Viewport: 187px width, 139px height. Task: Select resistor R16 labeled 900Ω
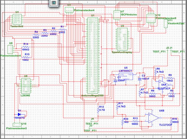170,122
